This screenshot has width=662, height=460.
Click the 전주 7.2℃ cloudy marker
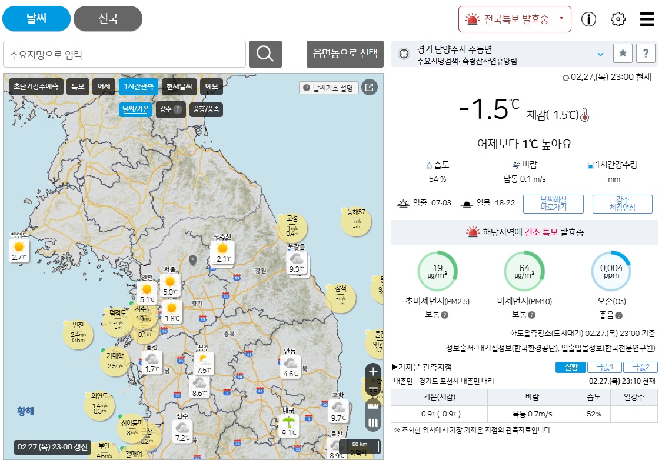click(182, 432)
